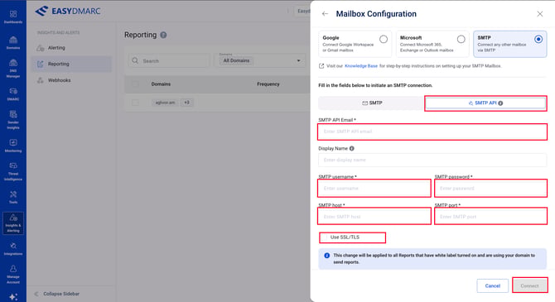Click the EasyDMARC logo
555x302 pixels.
[68, 12]
